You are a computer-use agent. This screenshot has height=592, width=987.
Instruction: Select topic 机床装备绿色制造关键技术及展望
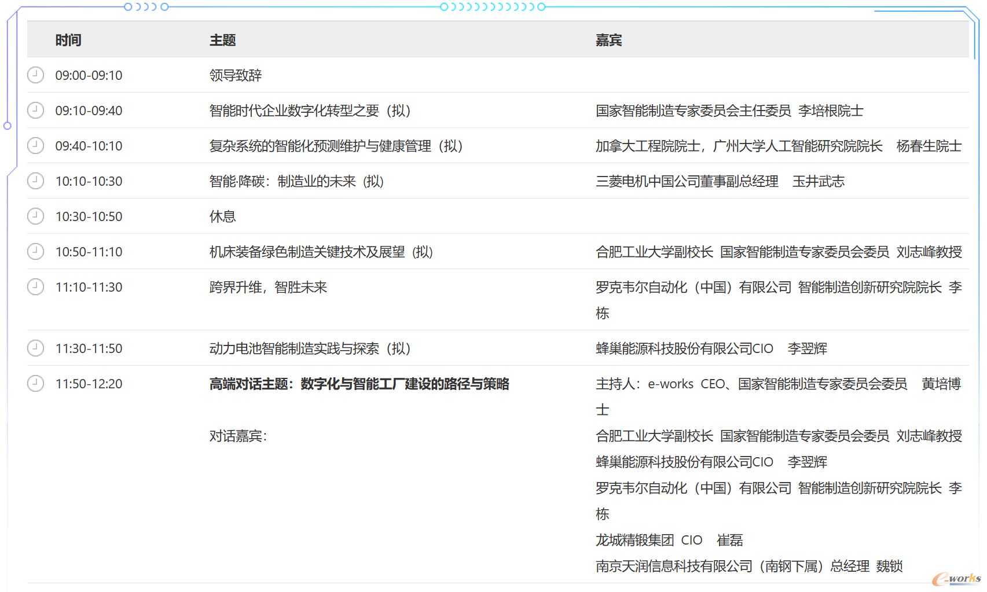click(x=322, y=252)
